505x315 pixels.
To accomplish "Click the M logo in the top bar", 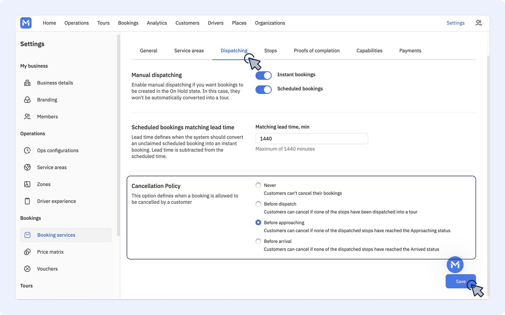I will pyautogui.click(x=26, y=23).
